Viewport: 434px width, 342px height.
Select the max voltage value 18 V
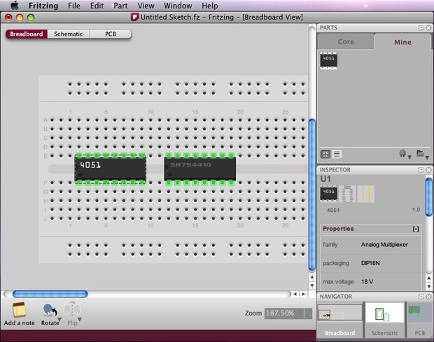point(367,281)
